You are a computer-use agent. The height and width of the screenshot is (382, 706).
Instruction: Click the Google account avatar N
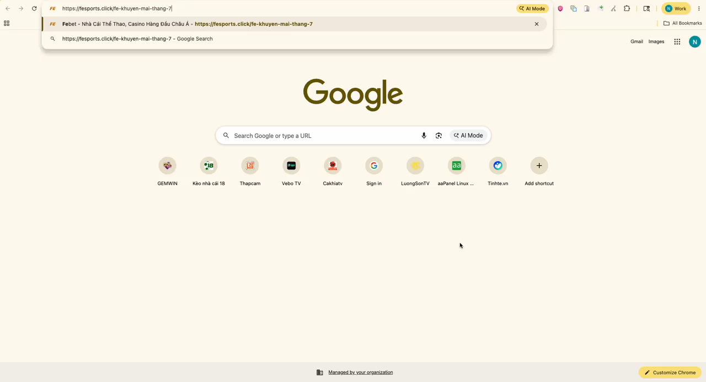point(695,41)
